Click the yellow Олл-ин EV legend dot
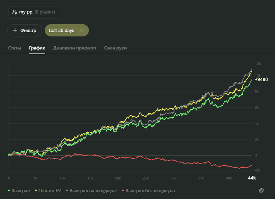275x199 pixels. [36, 191]
